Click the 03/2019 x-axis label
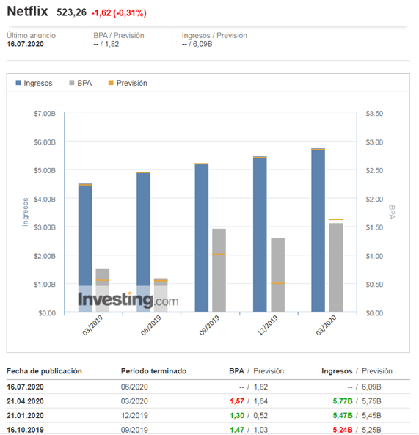Image resolution: width=419 pixels, height=435 pixels. point(92,326)
